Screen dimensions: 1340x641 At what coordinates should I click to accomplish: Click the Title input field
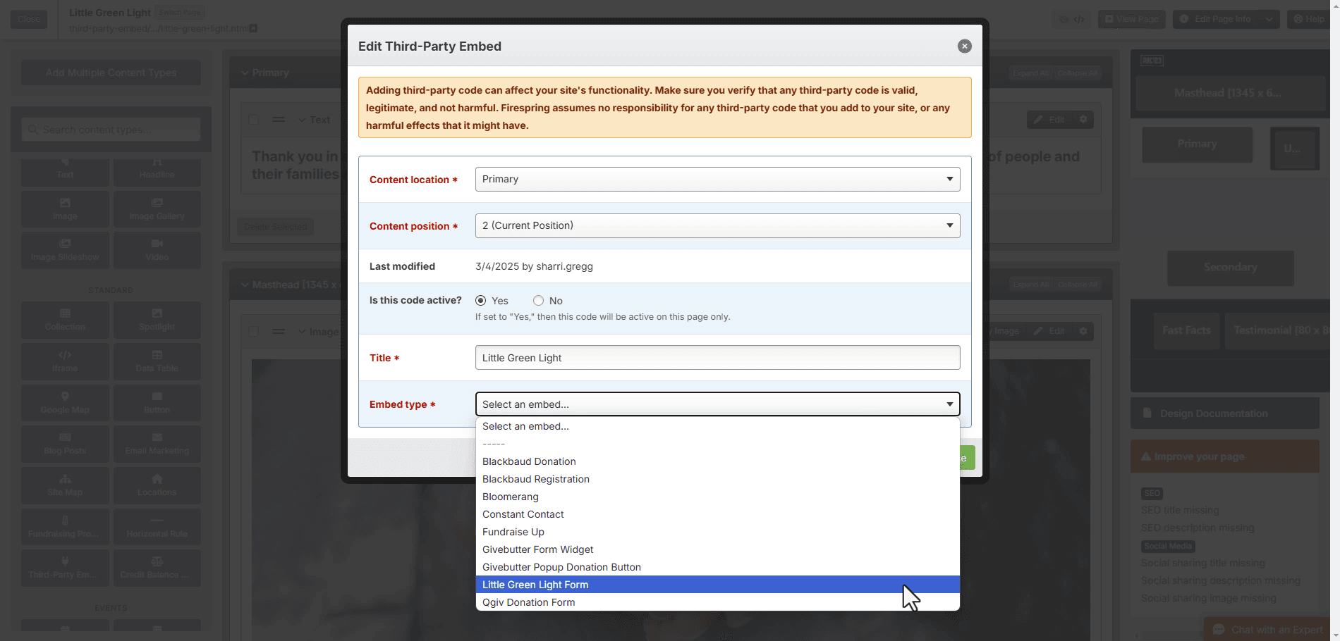[x=717, y=358]
